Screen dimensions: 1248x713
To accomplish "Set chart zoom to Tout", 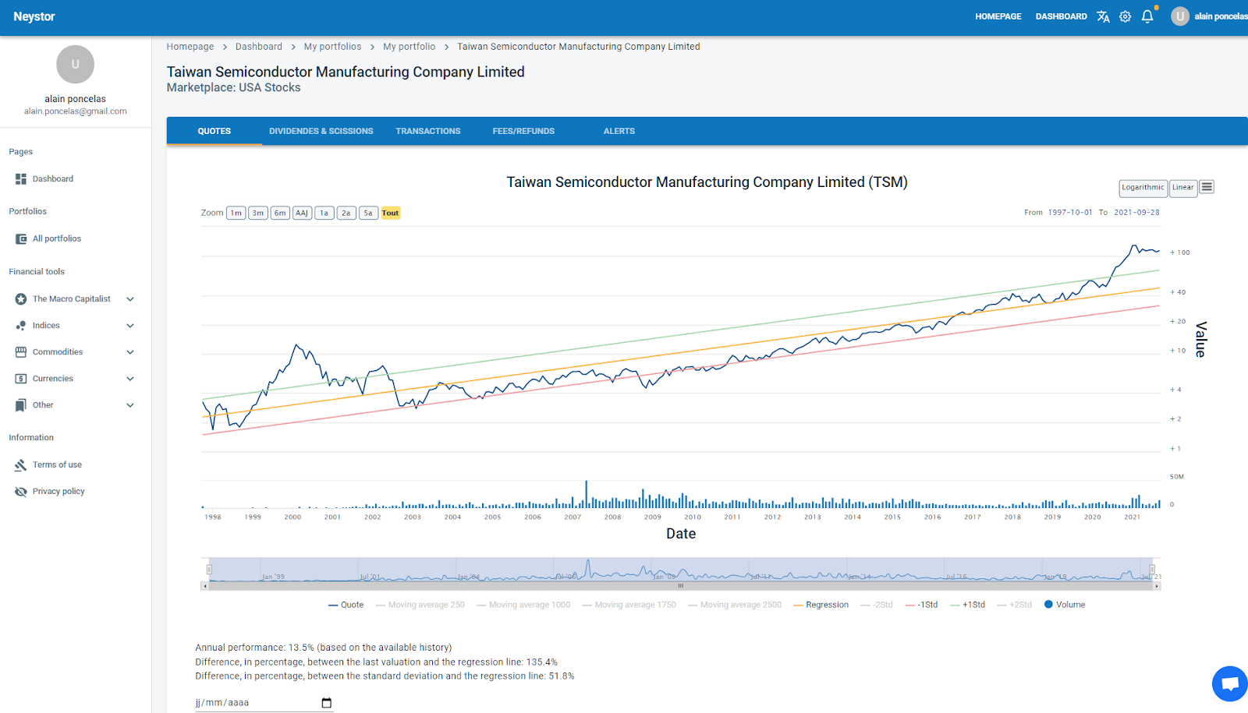I will click(391, 213).
